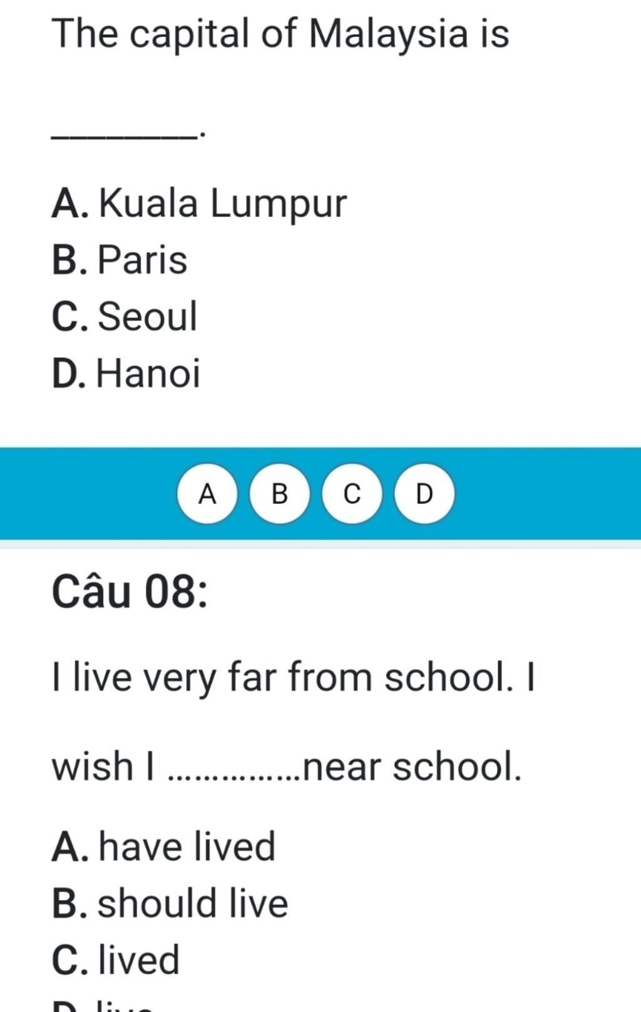The width and height of the screenshot is (641, 1012).
Task: Tap the 'Câu 08:' heading
Action: [130, 592]
